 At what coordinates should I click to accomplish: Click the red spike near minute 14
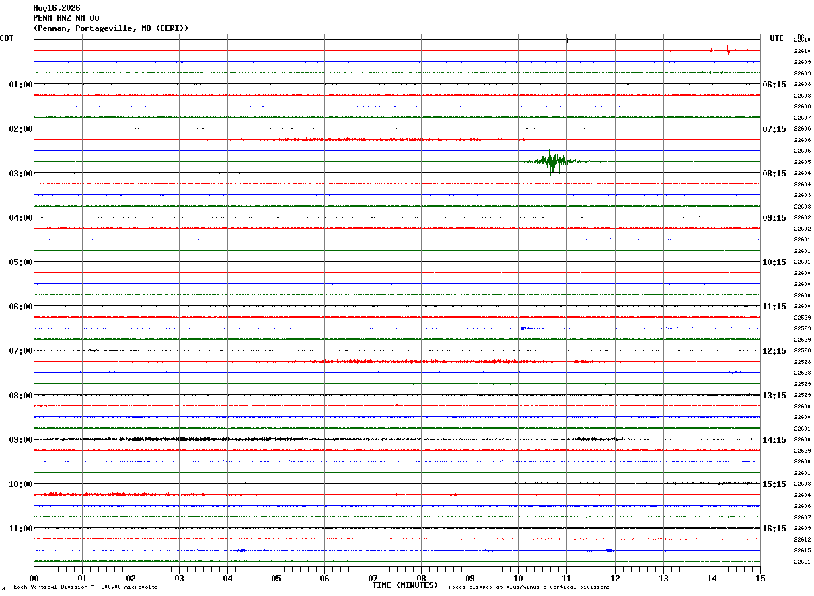728,50
